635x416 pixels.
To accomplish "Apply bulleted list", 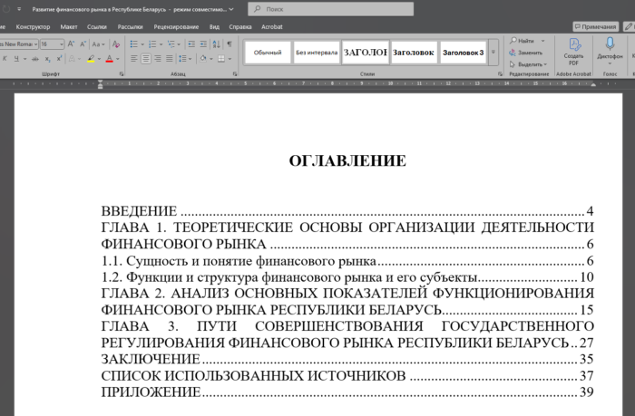I will coord(133,44).
